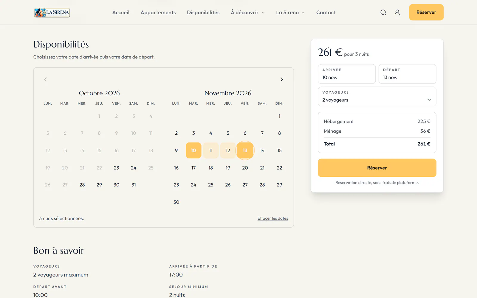Click the header Réserver button
Image resolution: width=477 pixels, height=298 pixels.
[426, 12]
